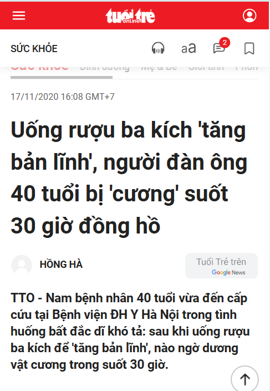
Task: Select the faded Sức khỏe tab
Action: (39, 68)
